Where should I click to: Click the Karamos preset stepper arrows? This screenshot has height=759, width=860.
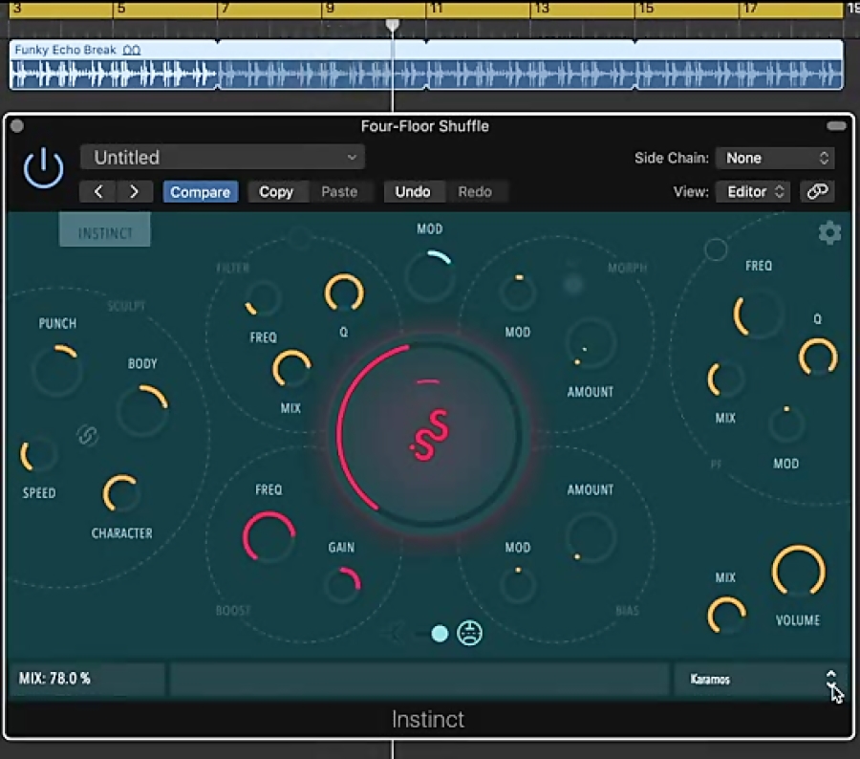click(x=831, y=680)
